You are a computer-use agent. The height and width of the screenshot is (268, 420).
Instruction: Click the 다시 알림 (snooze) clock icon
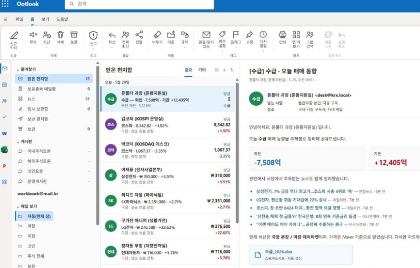(x=263, y=34)
